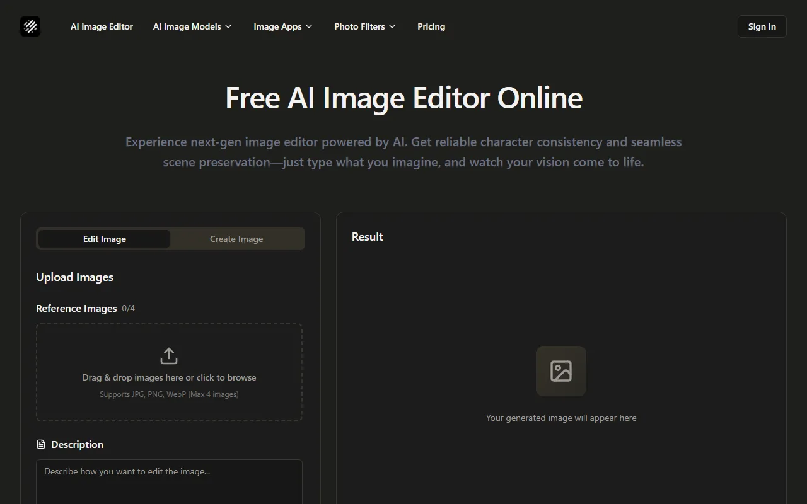Expand the Photo Filters chevron arrow
Image resolution: width=807 pixels, height=504 pixels.
tap(392, 26)
